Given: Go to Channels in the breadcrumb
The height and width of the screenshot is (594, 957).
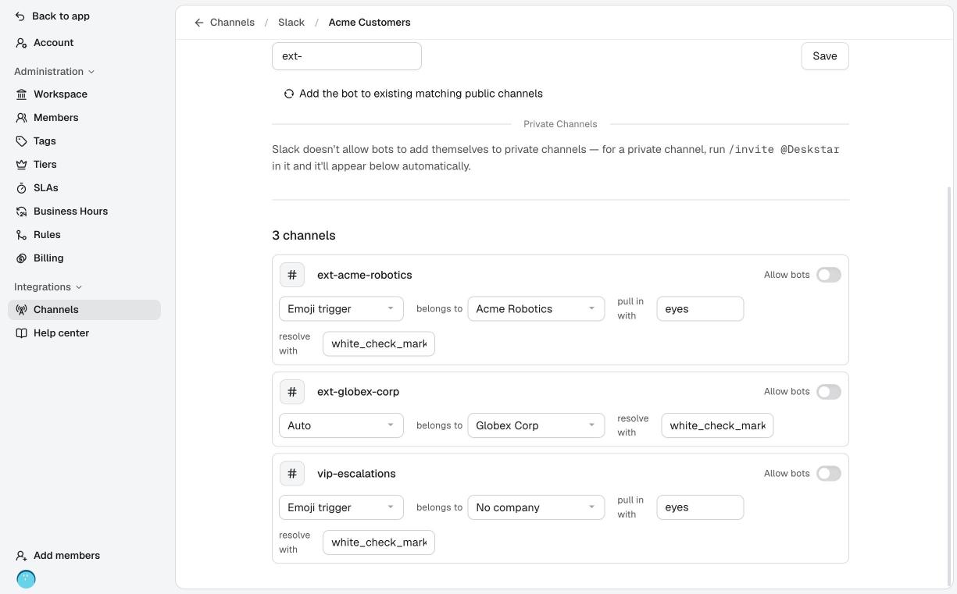Looking at the screenshot, I should pos(232,23).
